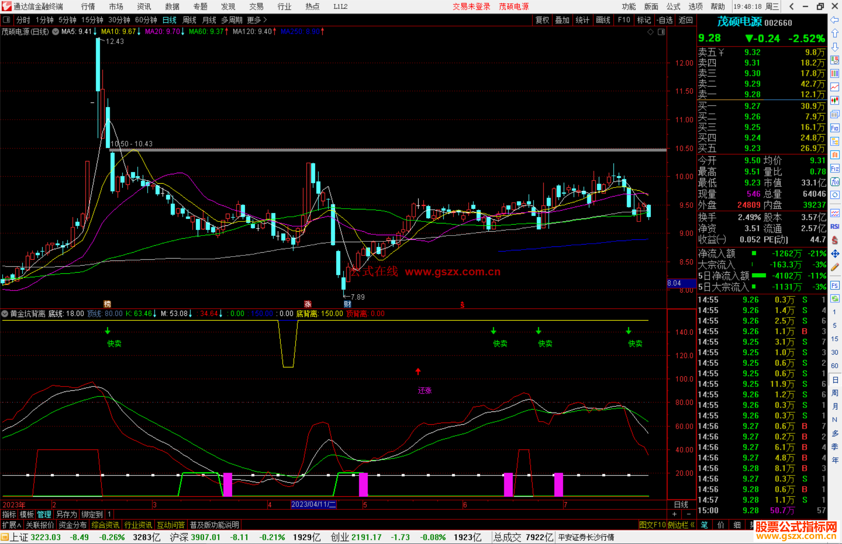
Task: Toggle the circle button beside 黄金坑背离 indicator
Action: point(5,314)
